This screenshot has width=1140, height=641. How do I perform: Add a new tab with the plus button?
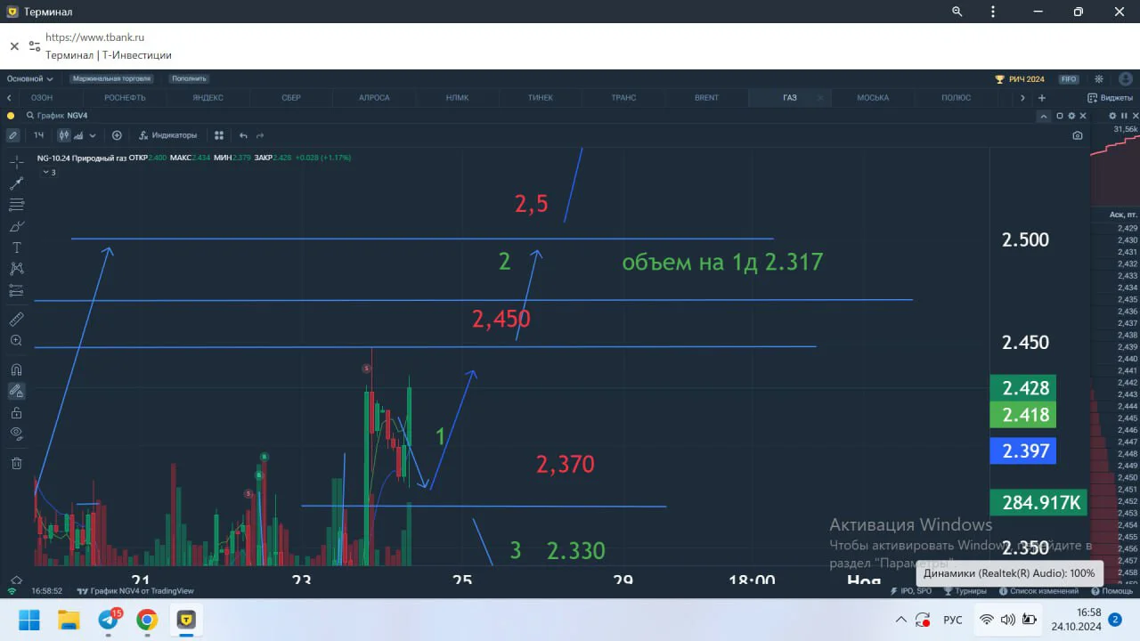click(1042, 98)
